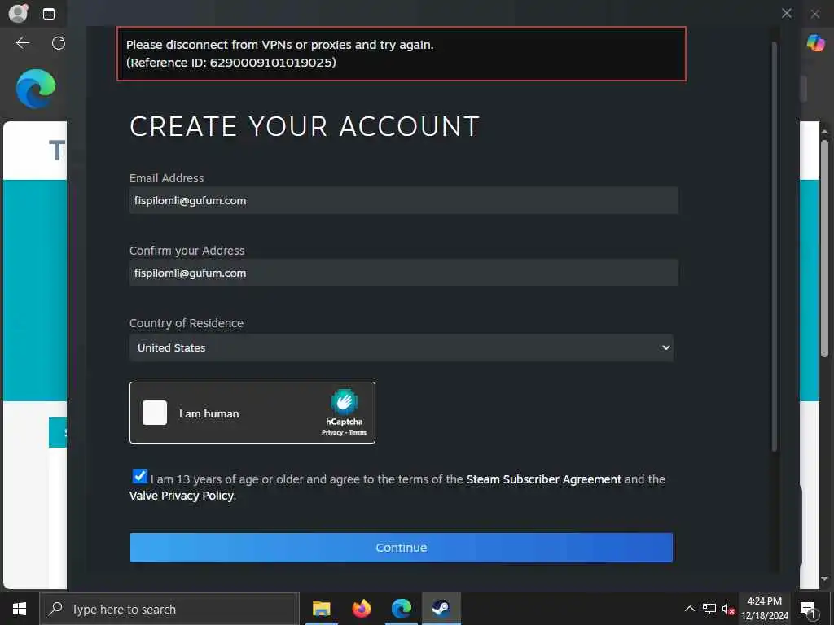Open the Copilot icon in Edge

click(x=815, y=42)
